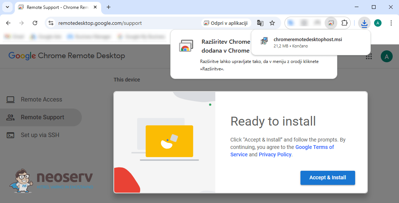Reload the page with the refresh icon

35,23
